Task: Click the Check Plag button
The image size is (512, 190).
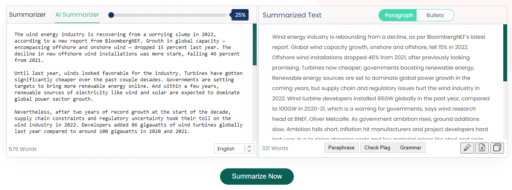Action: point(377,148)
